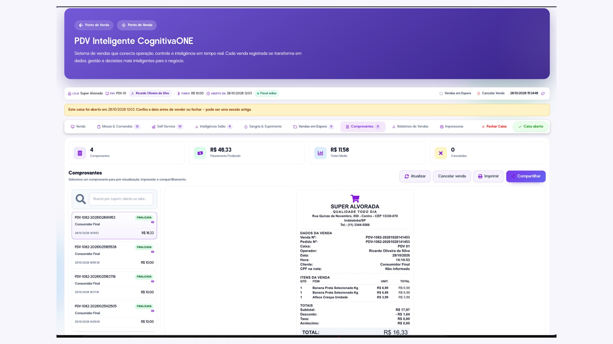Click the Caixa aberto status button
This screenshot has height=344, width=613.
click(x=531, y=127)
